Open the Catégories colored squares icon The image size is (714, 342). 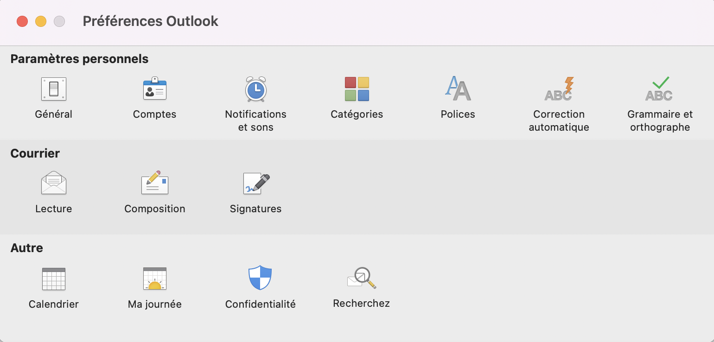(x=357, y=89)
